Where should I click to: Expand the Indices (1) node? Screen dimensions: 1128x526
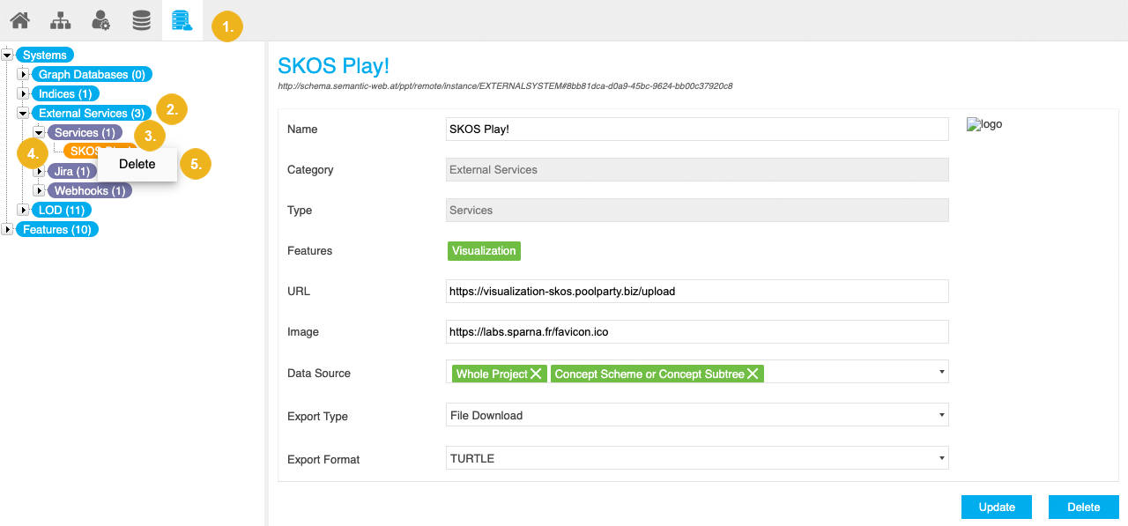[24, 93]
